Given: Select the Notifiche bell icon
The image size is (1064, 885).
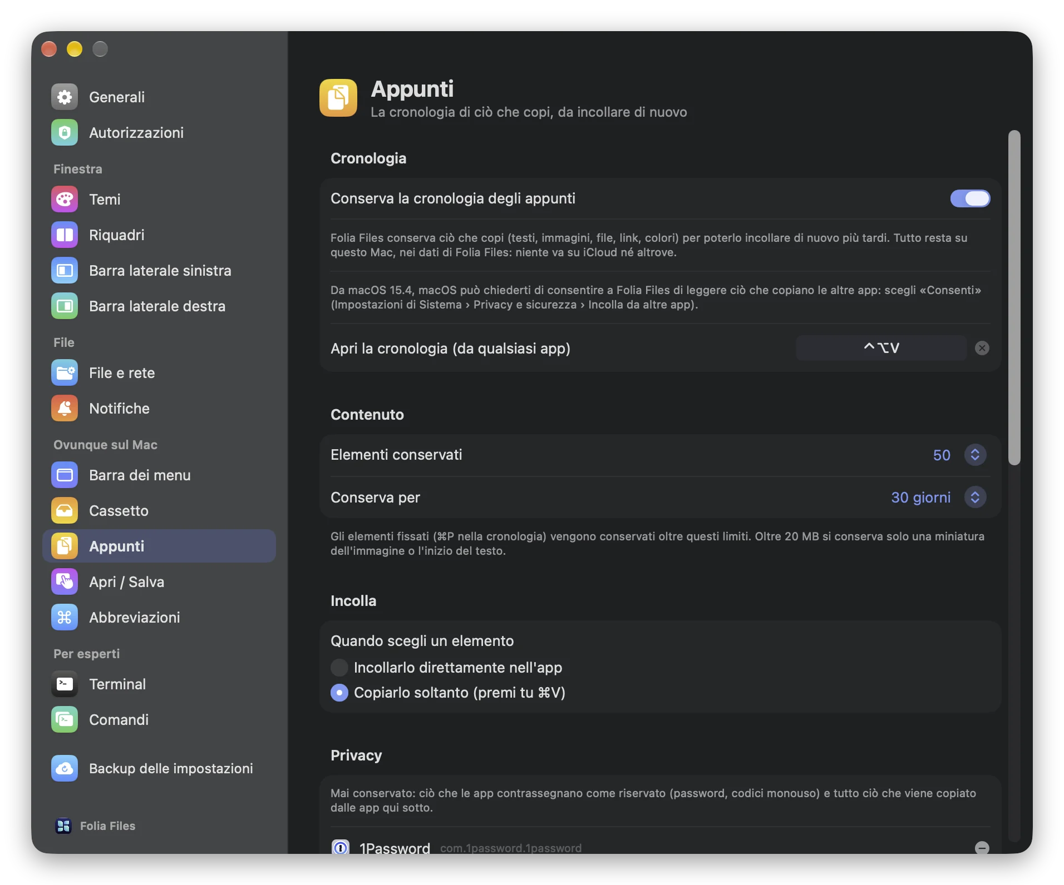Looking at the screenshot, I should [x=65, y=409].
